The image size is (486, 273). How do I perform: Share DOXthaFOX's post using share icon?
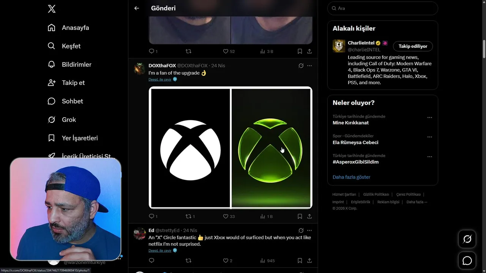click(309, 216)
